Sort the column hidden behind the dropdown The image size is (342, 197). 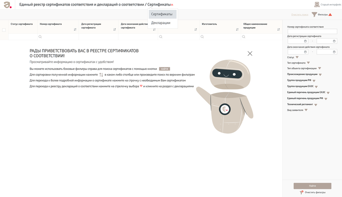tap(196, 29)
